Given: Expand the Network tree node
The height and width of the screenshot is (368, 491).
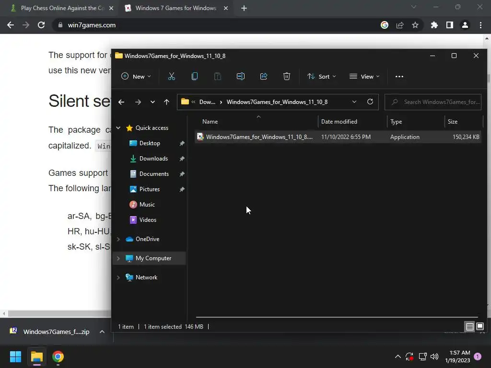Looking at the screenshot, I should [118, 277].
